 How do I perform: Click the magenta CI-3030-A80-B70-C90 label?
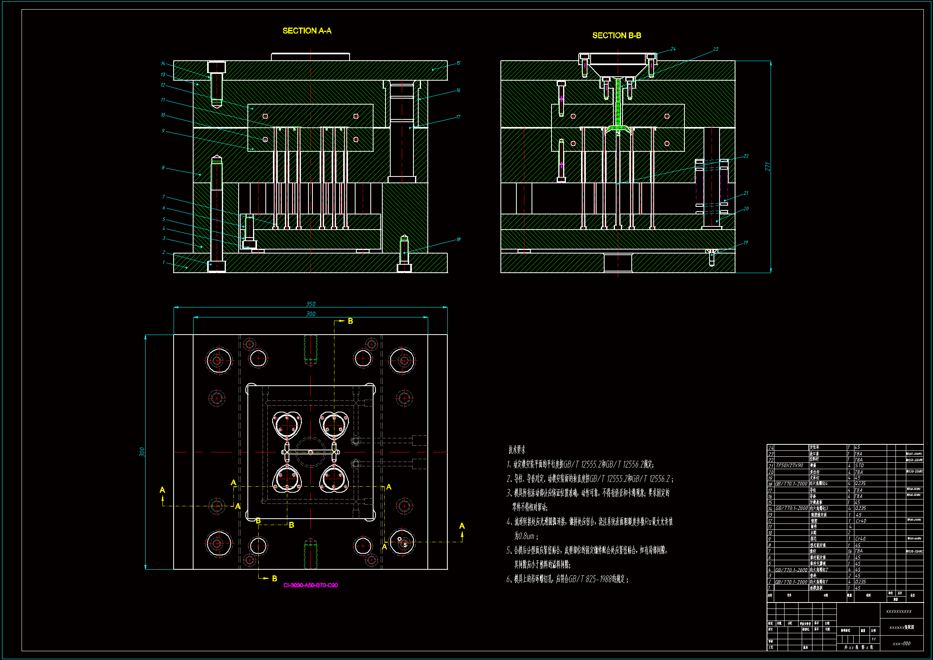coord(310,585)
